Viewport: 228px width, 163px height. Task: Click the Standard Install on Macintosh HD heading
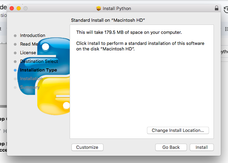[108, 20]
